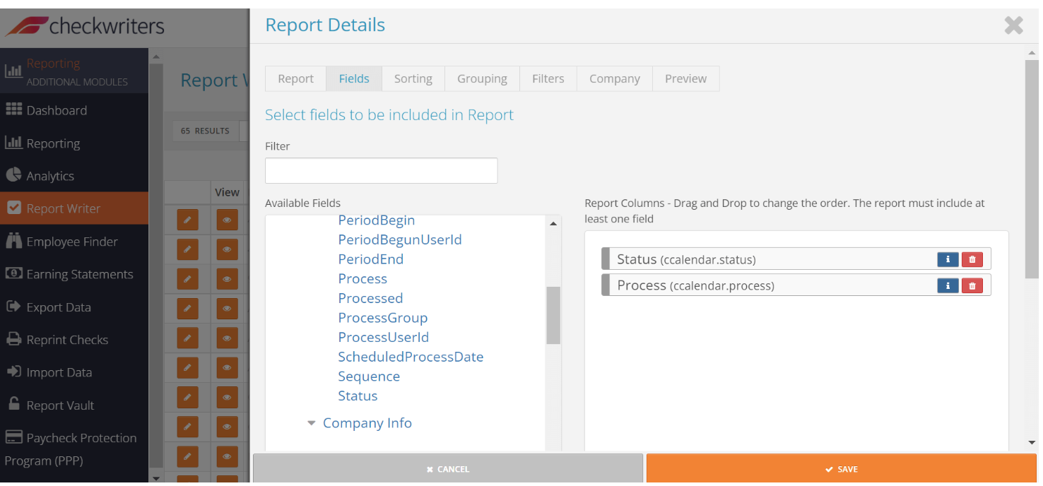Click the first row's pencil edit icon
The width and height of the screenshot is (1043, 486).
click(187, 220)
